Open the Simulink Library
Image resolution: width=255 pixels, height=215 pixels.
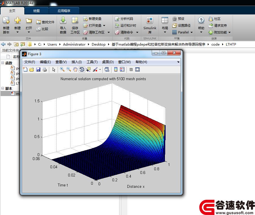point(150,25)
